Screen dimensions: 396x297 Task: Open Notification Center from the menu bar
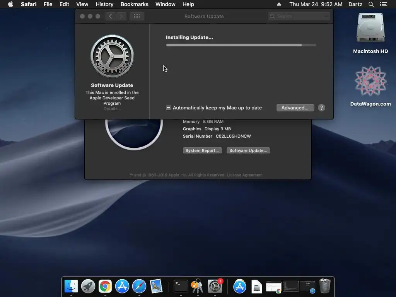point(383,4)
